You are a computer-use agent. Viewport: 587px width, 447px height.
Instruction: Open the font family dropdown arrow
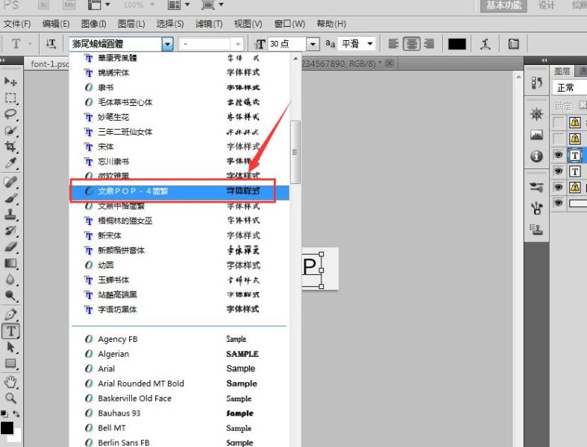click(167, 44)
